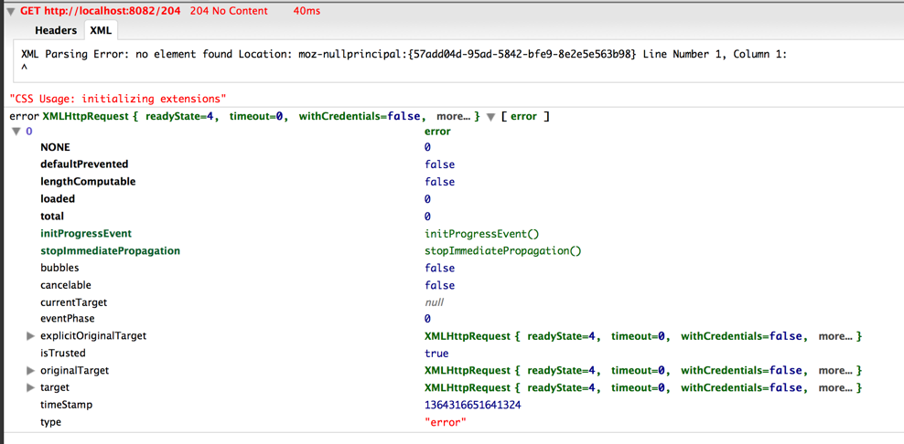This screenshot has width=904, height=444.
Task: Inspect XMLHttpRequest value of explicitOriginalTarget
Action: click(x=642, y=336)
